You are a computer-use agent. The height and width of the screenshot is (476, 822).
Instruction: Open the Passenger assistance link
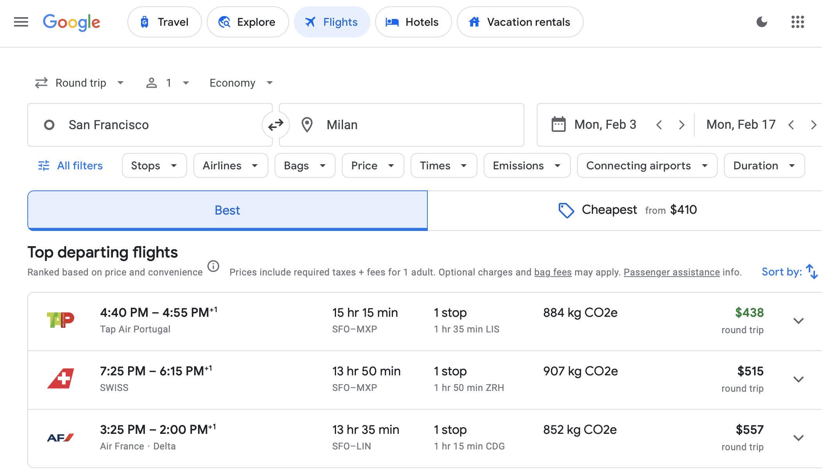(672, 272)
